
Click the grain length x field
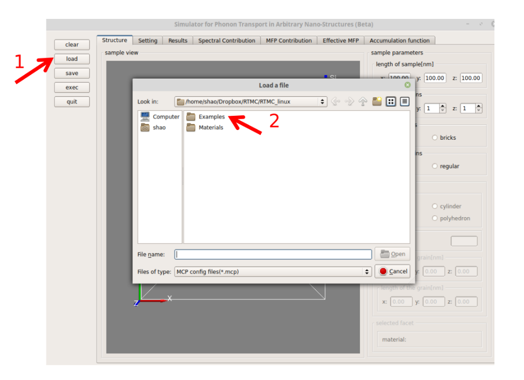401,301
